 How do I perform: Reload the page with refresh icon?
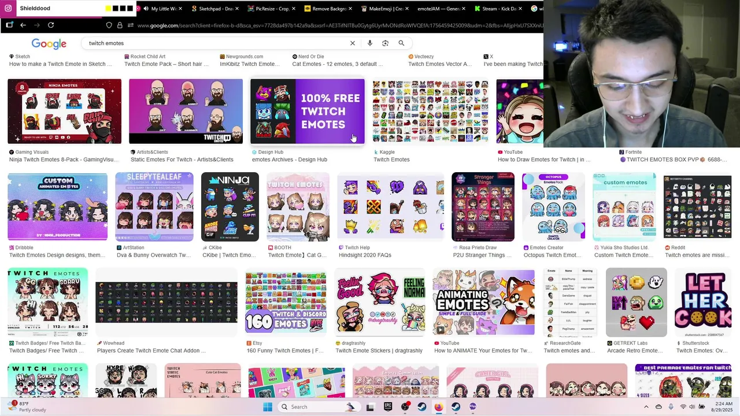(51, 25)
